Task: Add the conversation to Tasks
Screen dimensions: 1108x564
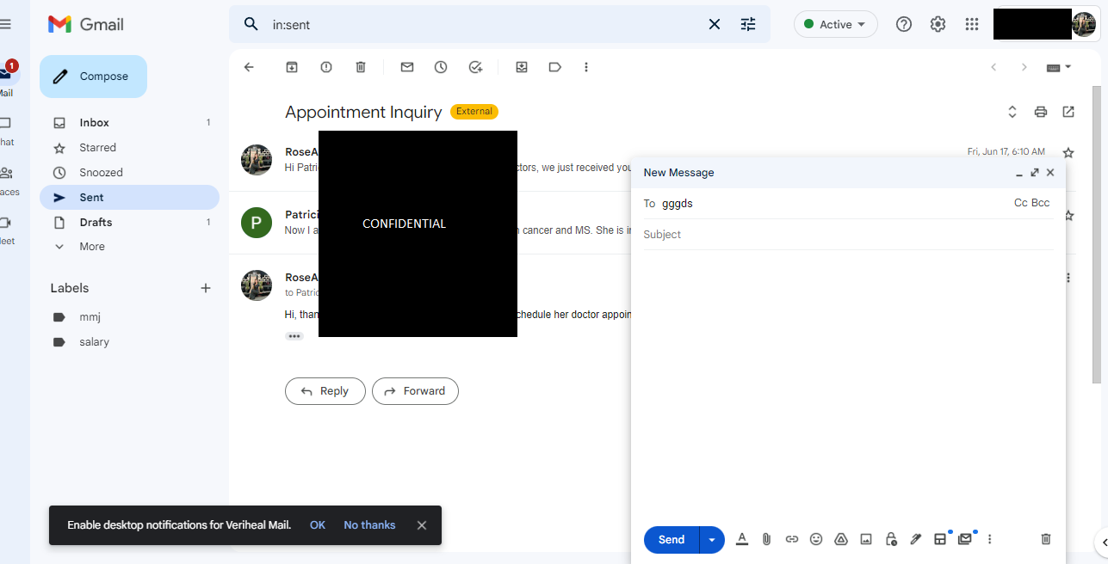Action: (475, 67)
